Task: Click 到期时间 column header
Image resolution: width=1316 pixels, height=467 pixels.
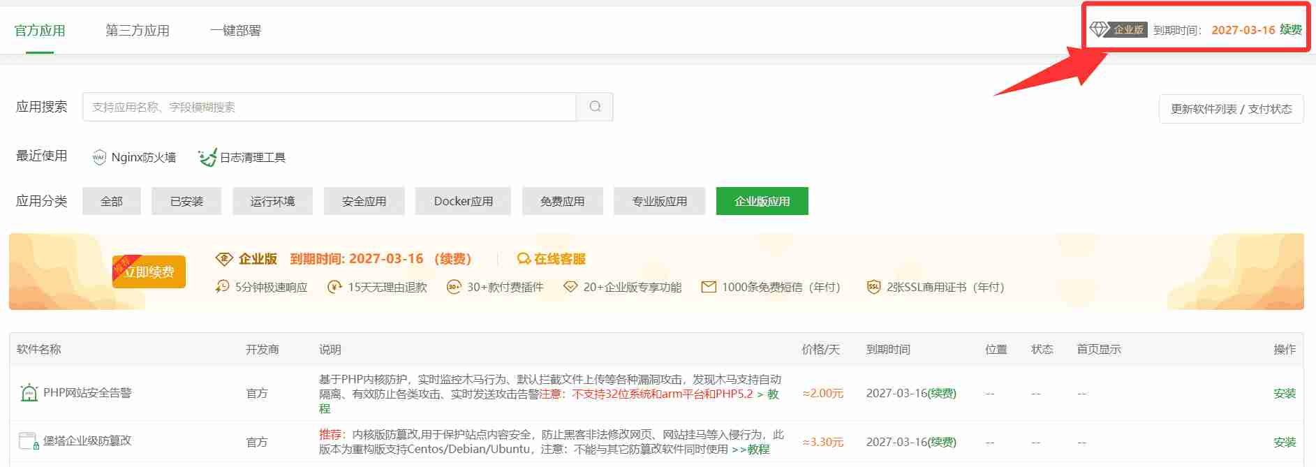Action: click(888, 350)
